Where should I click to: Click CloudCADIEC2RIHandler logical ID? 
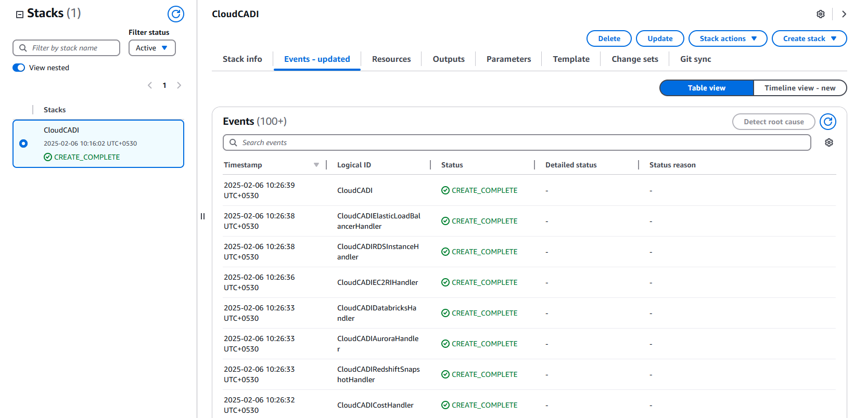pos(377,282)
